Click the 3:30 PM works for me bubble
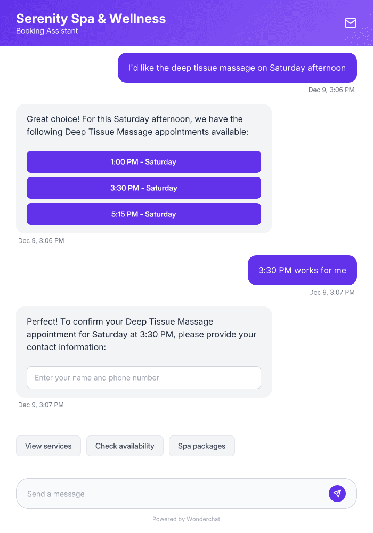 (302, 270)
